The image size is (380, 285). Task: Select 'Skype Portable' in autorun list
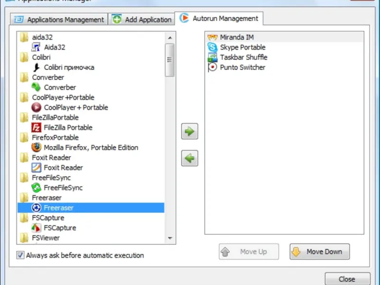[284, 47]
